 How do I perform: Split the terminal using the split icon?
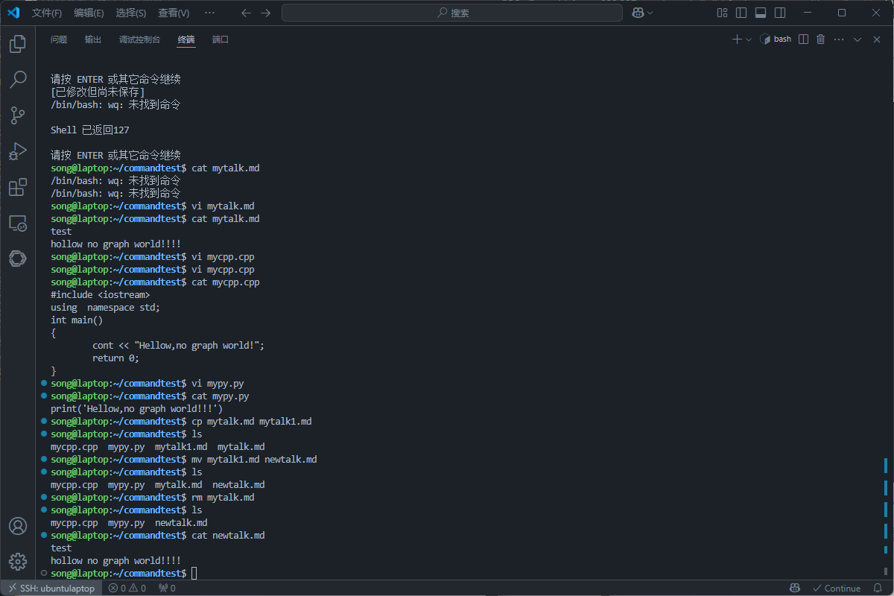803,39
